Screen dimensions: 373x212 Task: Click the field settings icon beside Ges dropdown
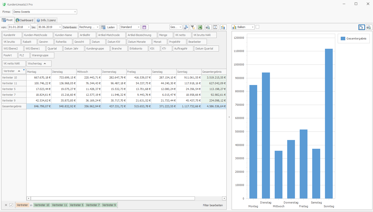click(186, 27)
